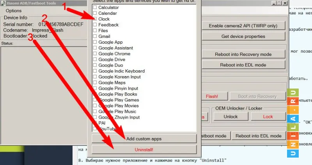
Task: Select the Calendar checkbox
Action: pyautogui.click(x=95, y=13)
